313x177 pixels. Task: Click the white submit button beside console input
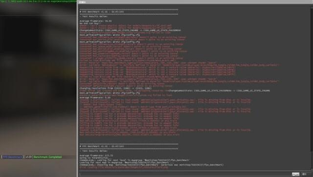click(x=295, y=174)
